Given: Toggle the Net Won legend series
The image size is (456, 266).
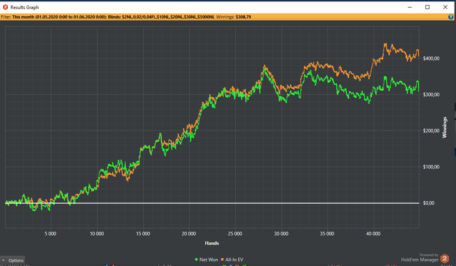Looking at the screenshot, I should [x=207, y=259].
